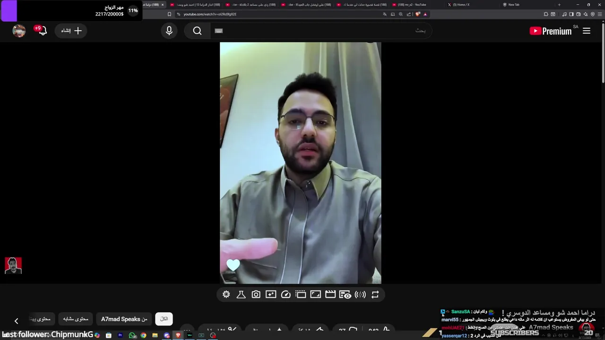Viewport: 605px width, 340px height.
Task: Click the address bar URL youtube.com/watch
Action: click(210, 14)
